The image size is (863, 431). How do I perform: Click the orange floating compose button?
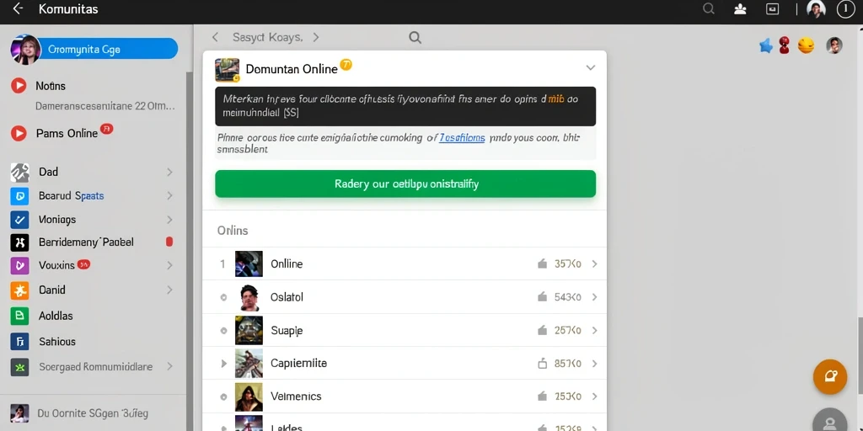tap(830, 376)
